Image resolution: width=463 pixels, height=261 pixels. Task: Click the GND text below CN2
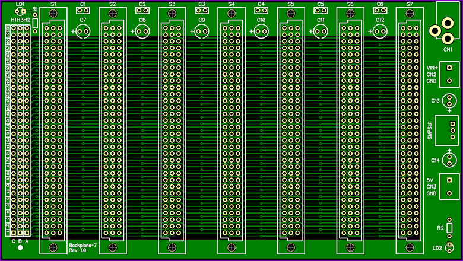click(x=432, y=81)
